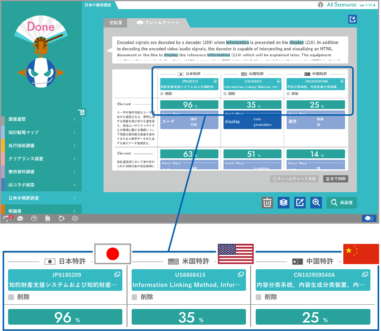Check 削除 box under JP6185209
Viewport: 381px width, 331px height.
(x=162, y=94)
